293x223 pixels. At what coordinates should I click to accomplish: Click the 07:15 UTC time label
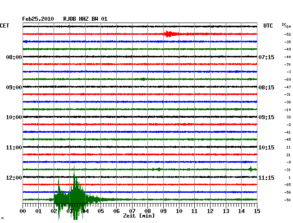coord(266,57)
